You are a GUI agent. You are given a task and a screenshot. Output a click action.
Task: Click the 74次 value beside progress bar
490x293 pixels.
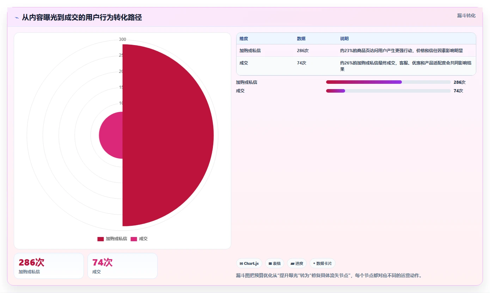tap(458, 91)
